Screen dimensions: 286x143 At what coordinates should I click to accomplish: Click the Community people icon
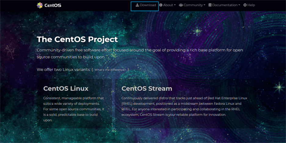[181, 5]
